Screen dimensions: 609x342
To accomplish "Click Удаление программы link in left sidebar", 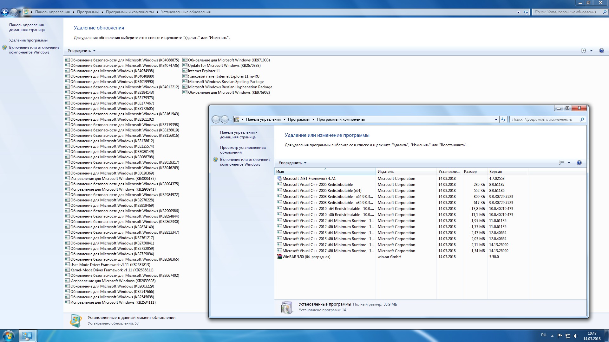I will 28,40.
